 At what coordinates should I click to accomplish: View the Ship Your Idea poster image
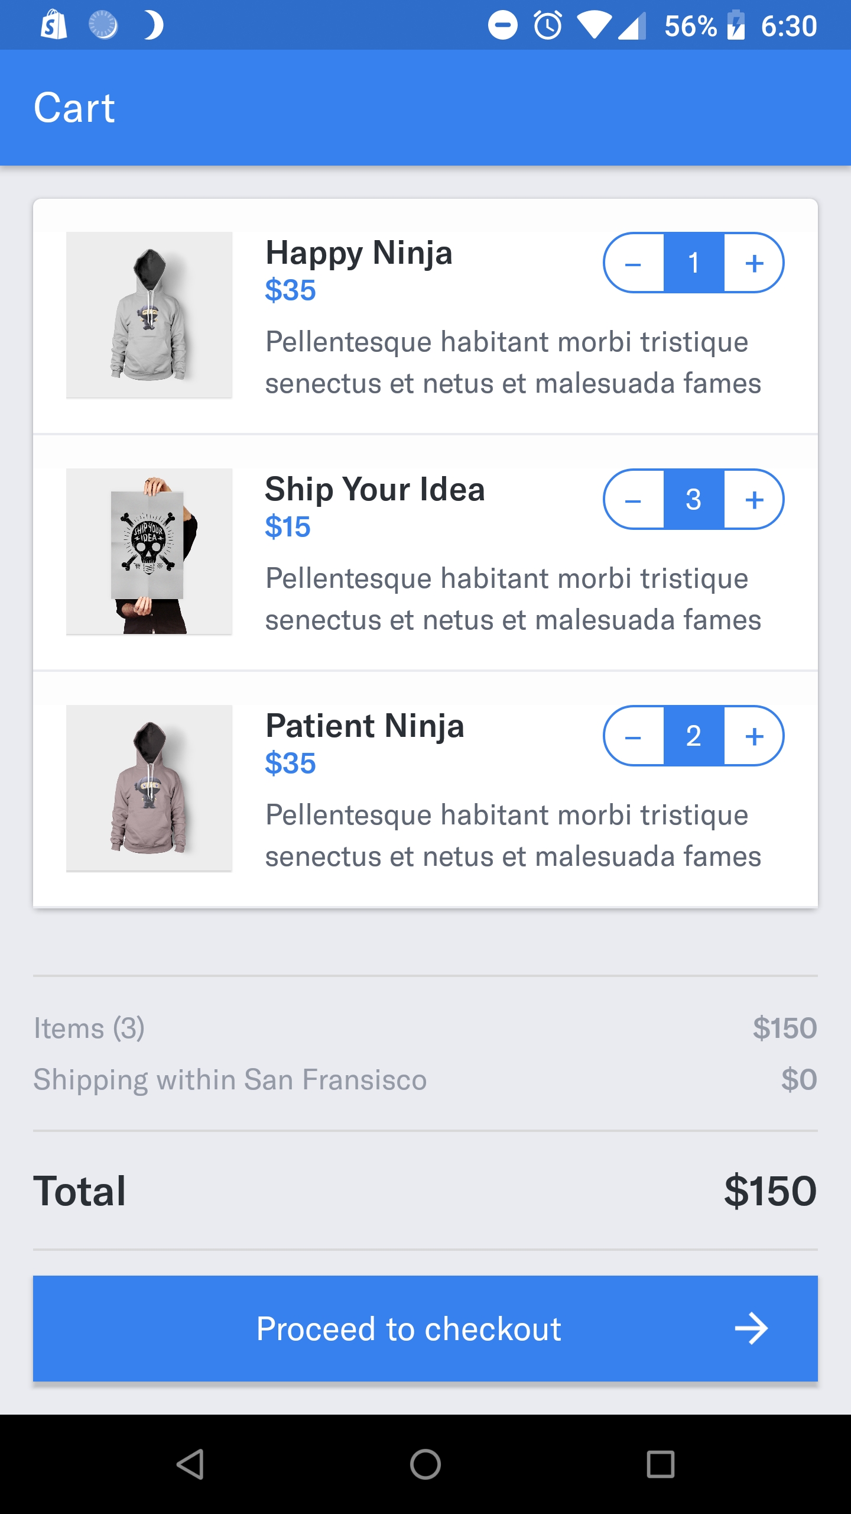click(x=149, y=551)
